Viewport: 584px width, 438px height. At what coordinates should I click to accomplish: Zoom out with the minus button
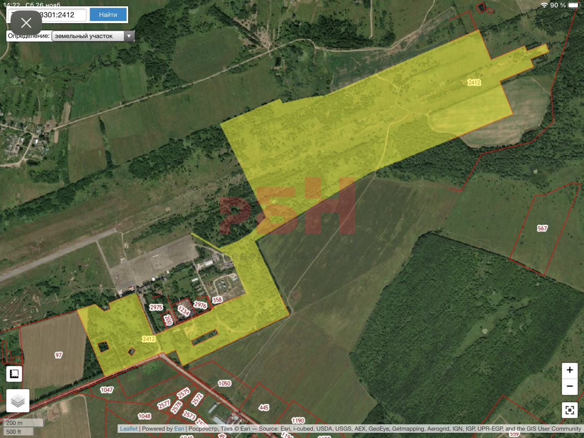coord(569,386)
